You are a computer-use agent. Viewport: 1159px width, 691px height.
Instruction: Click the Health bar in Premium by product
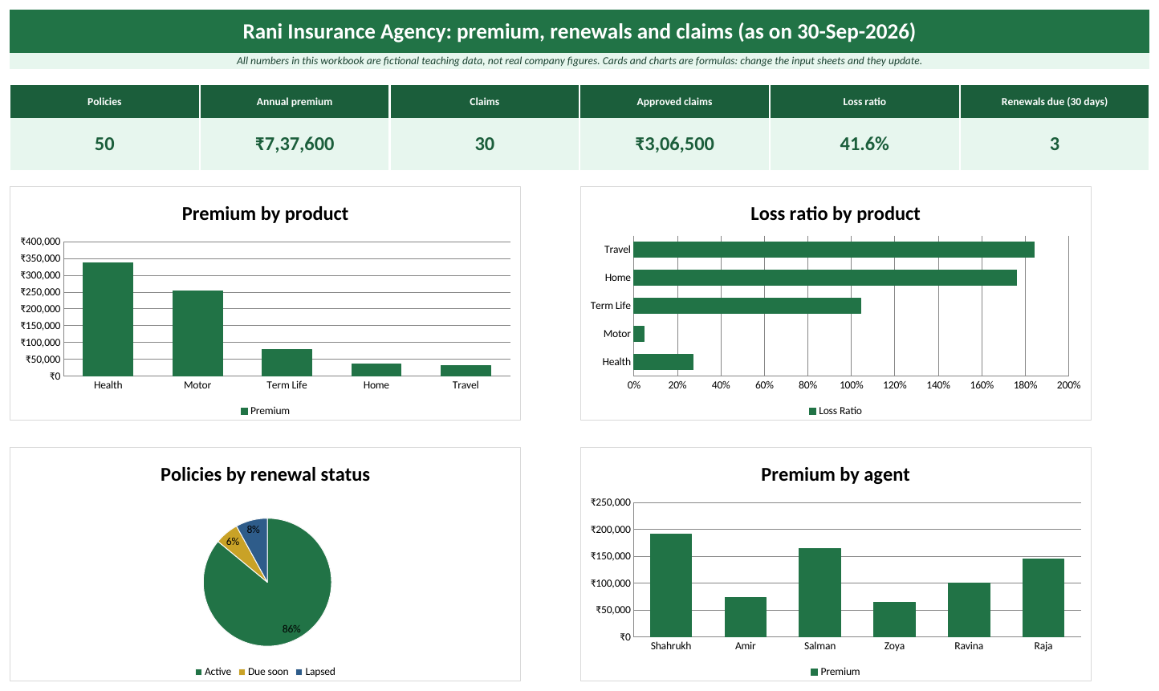click(108, 319)
